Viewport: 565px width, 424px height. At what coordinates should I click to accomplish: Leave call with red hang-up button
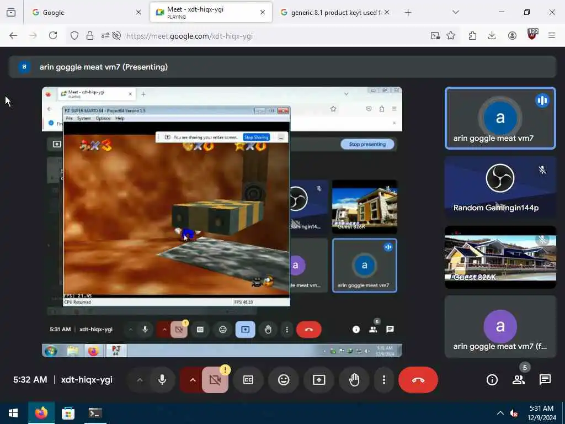click(418, 380)
